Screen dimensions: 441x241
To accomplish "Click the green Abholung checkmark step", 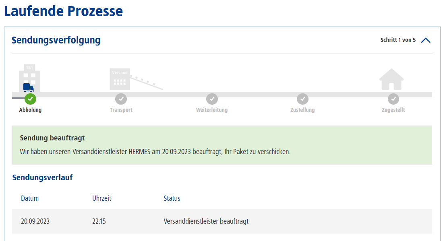I will coord(30,99).
